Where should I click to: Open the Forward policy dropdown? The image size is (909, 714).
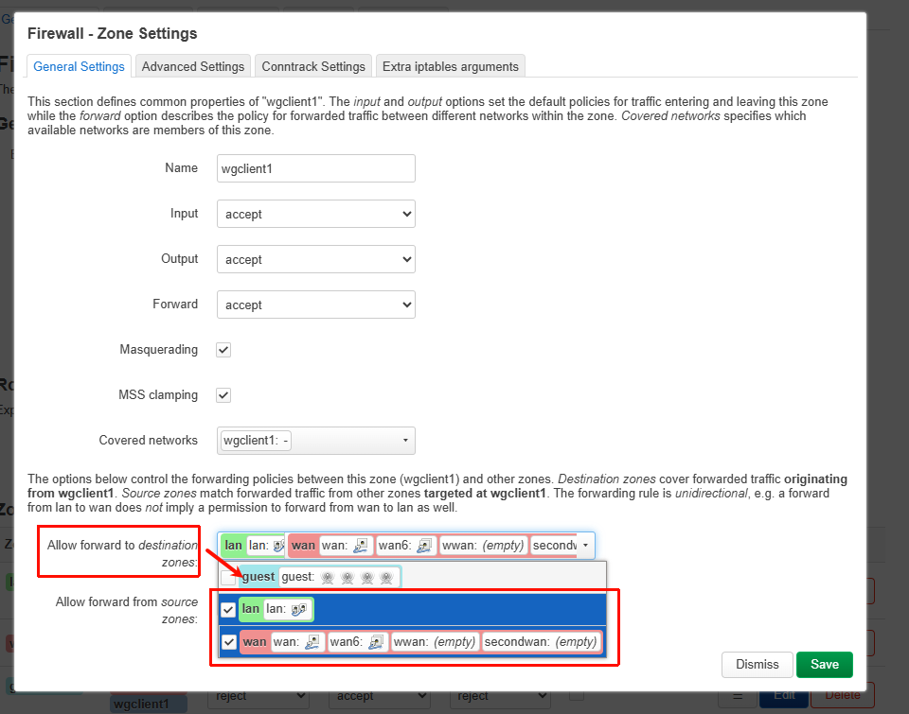(x=315, y=305)
